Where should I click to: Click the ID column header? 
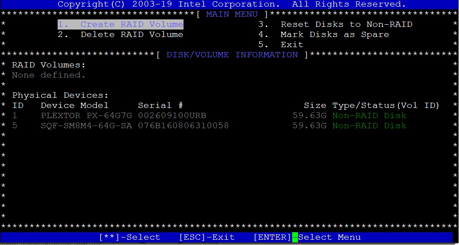point(18,105)
